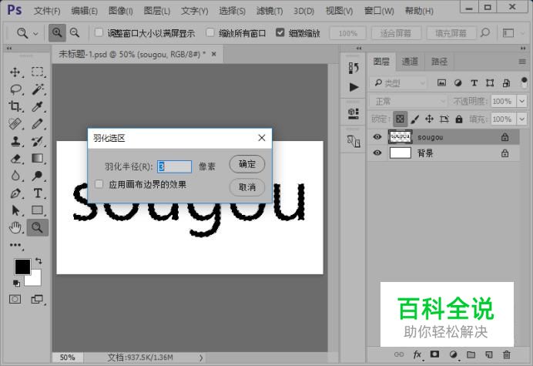The width and height of the screenshot is (533, 366).
Task: Delete layer with trash icon
Action: pyautogui.click(x=507, y=354)
